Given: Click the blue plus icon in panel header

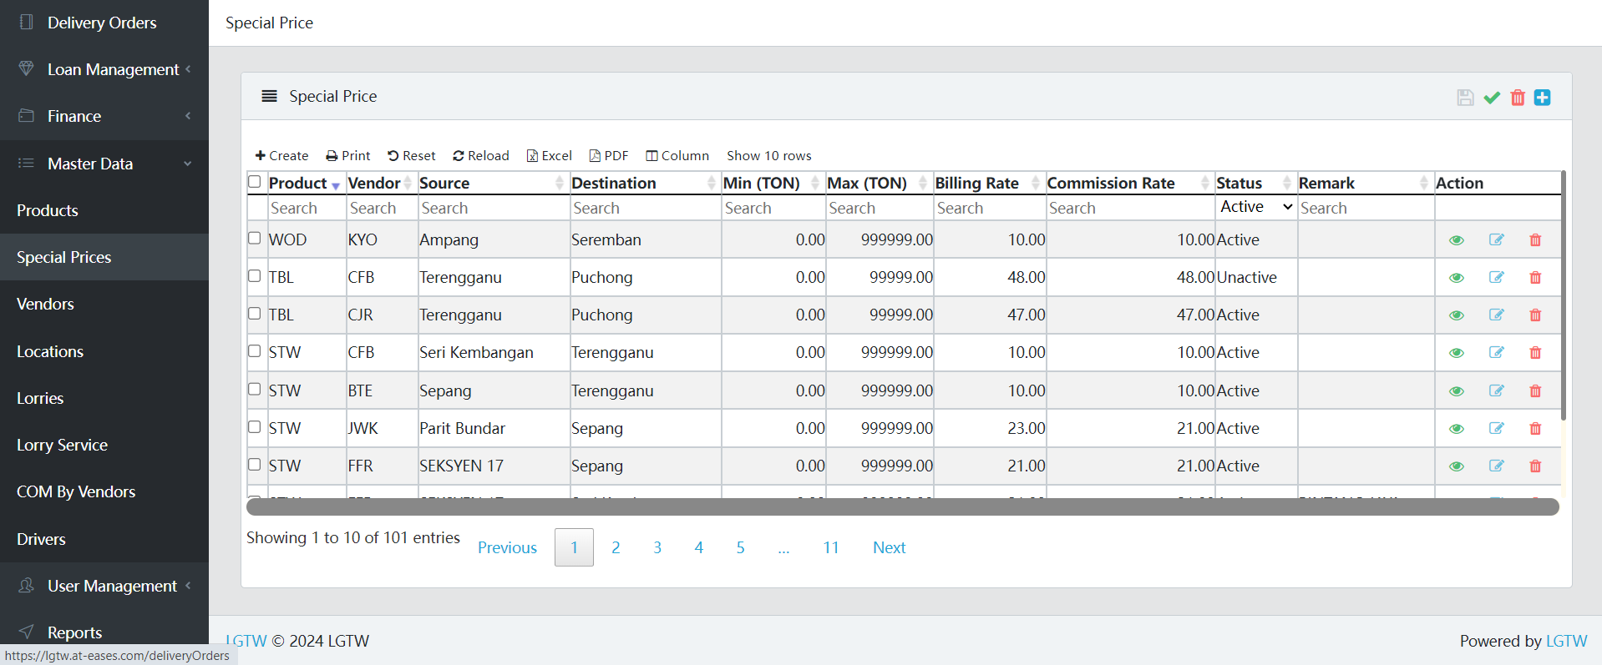Looking at the screenshot, I should tap(1542, 98).
